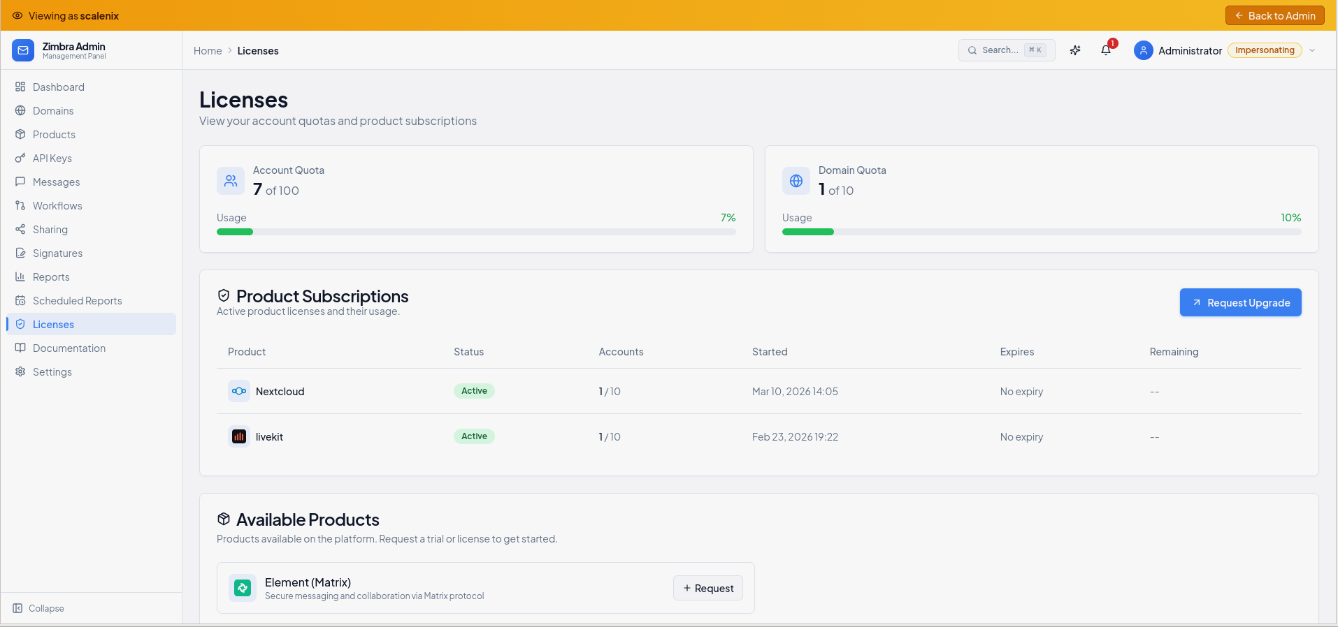Go to Scheduled Reports in sidebar

pos(77,301)
